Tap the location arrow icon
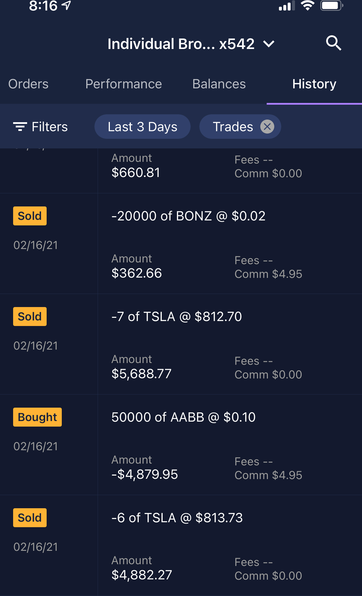Viewport: 362px width, 596px height. tap(66, 5)
